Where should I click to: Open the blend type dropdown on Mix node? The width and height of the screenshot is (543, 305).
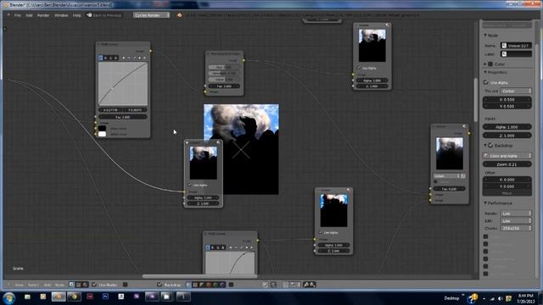tap(446, 176)
